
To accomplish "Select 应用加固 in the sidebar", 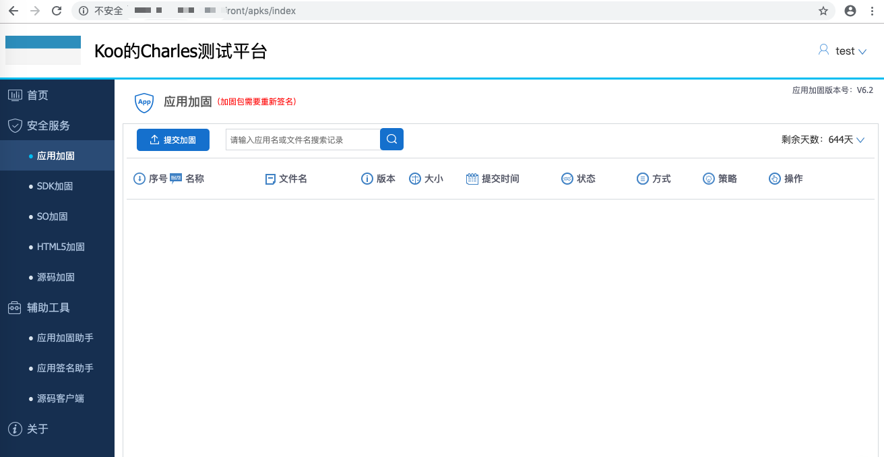I will [57, 156].
